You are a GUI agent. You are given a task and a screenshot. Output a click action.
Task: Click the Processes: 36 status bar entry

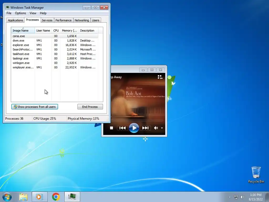pos(14,119)
